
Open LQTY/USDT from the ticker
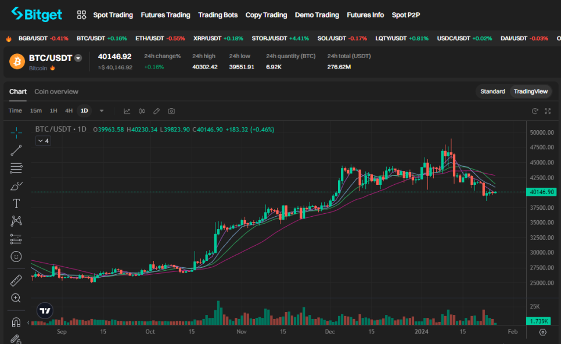point(402,38)
